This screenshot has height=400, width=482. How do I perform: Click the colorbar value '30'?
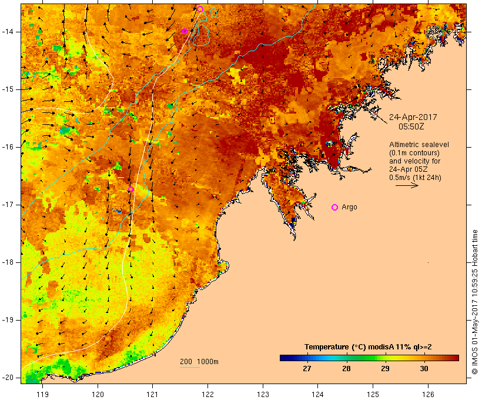[424, 368]
